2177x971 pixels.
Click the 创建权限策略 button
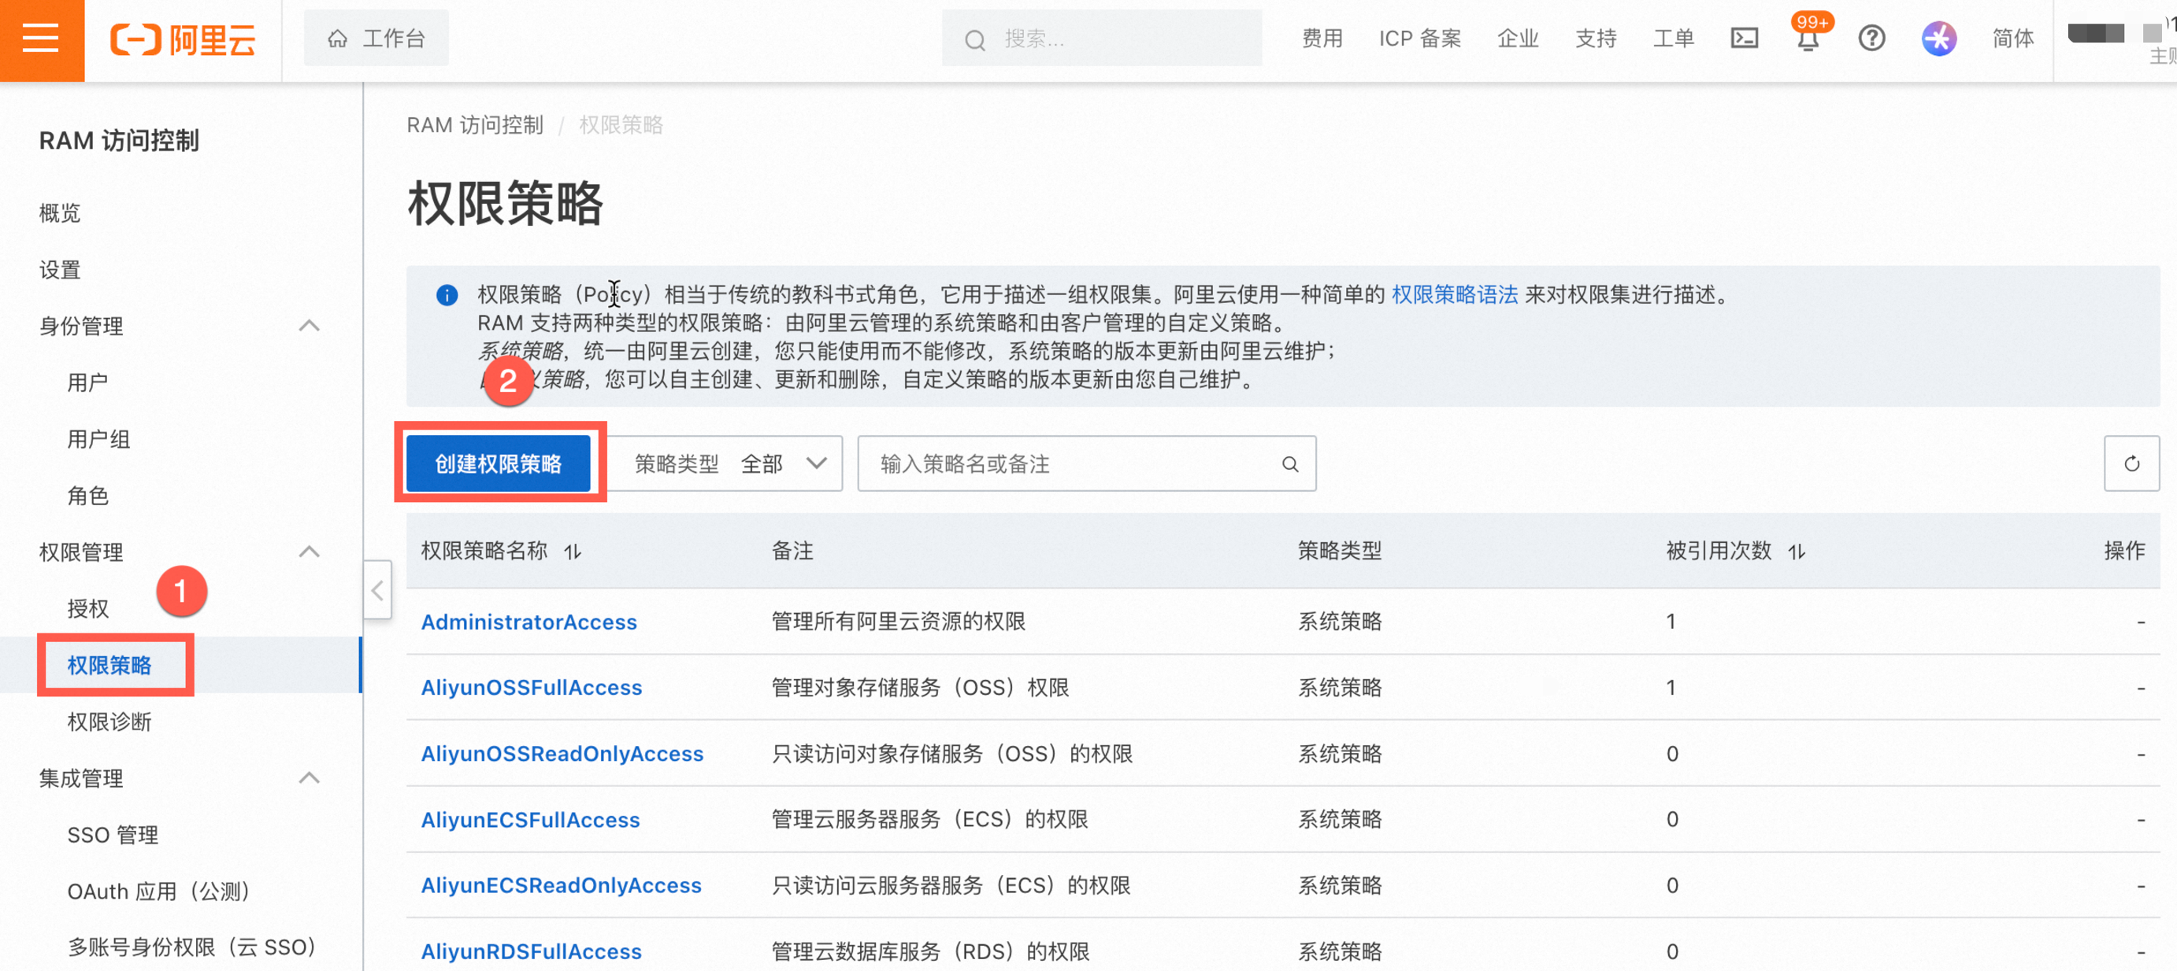(498, 463)
